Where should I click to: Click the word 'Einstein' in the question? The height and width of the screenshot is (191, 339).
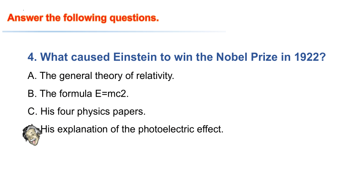(x=135, y=57)
